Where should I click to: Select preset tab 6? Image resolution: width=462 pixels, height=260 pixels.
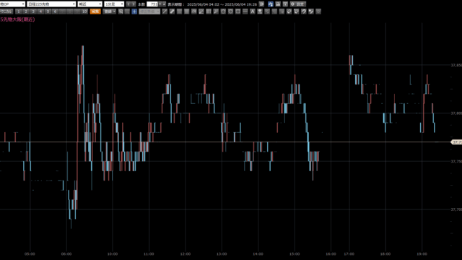55,12
